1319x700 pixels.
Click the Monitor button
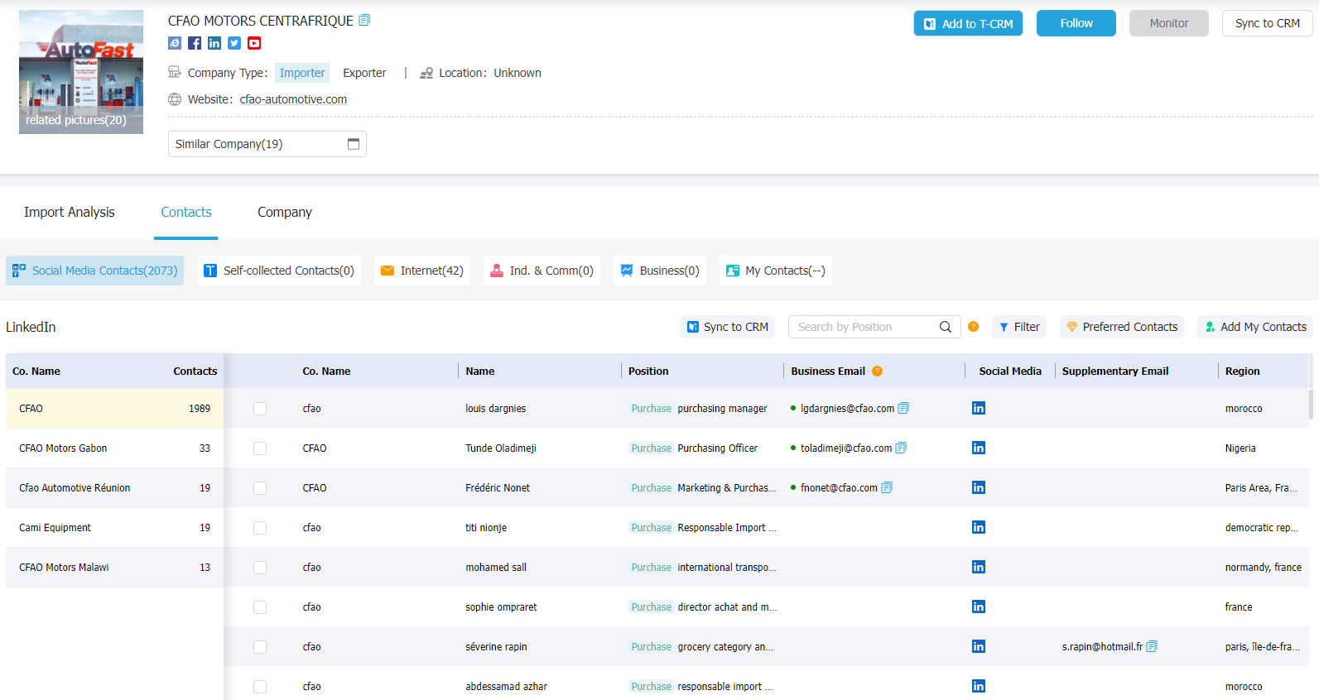[x=1169, y=23]
